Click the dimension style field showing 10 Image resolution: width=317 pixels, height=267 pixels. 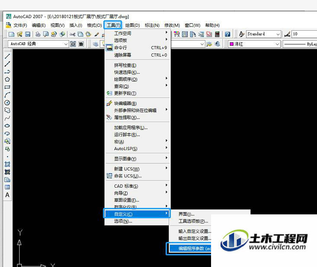click(x=304, y=34)
